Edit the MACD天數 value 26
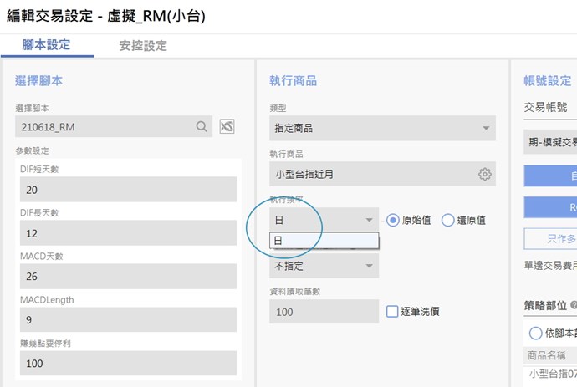 click(128, 277)
